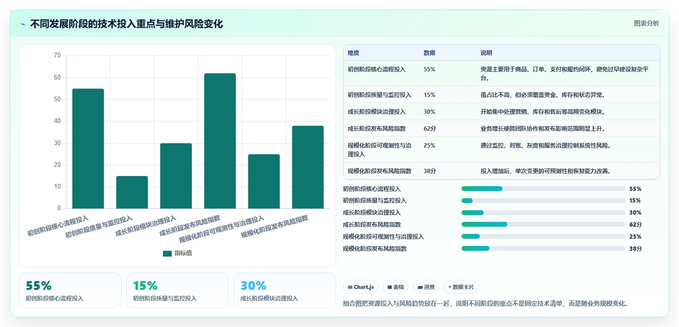Click the summary sentence starting 组合图把资源投入
This screenshot has height=327, width=679.
(486, 303)
